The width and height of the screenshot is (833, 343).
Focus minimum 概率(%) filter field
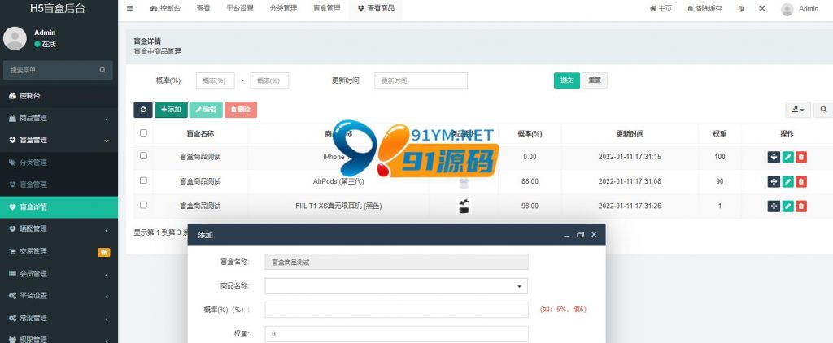[215, 80]
